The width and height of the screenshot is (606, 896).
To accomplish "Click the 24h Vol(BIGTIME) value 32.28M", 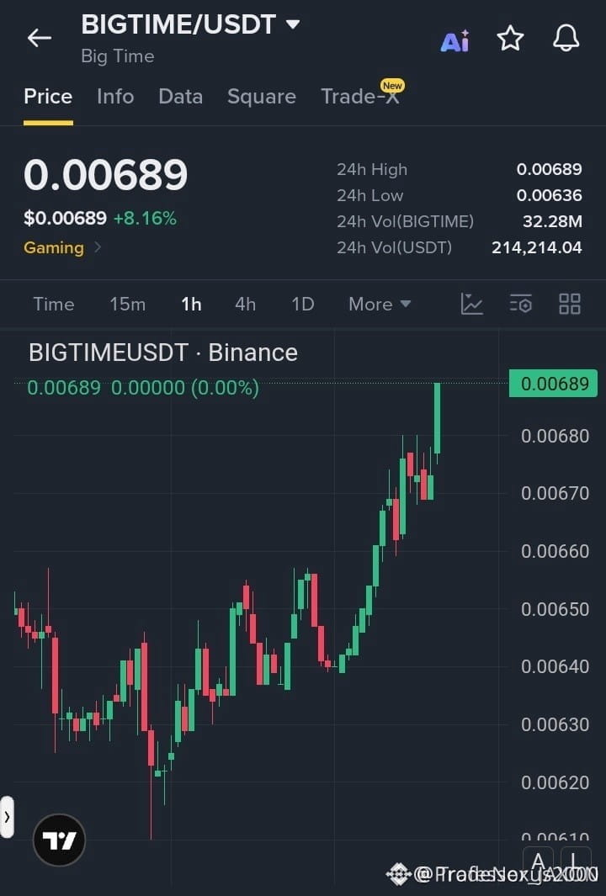I will click(552, 222).
